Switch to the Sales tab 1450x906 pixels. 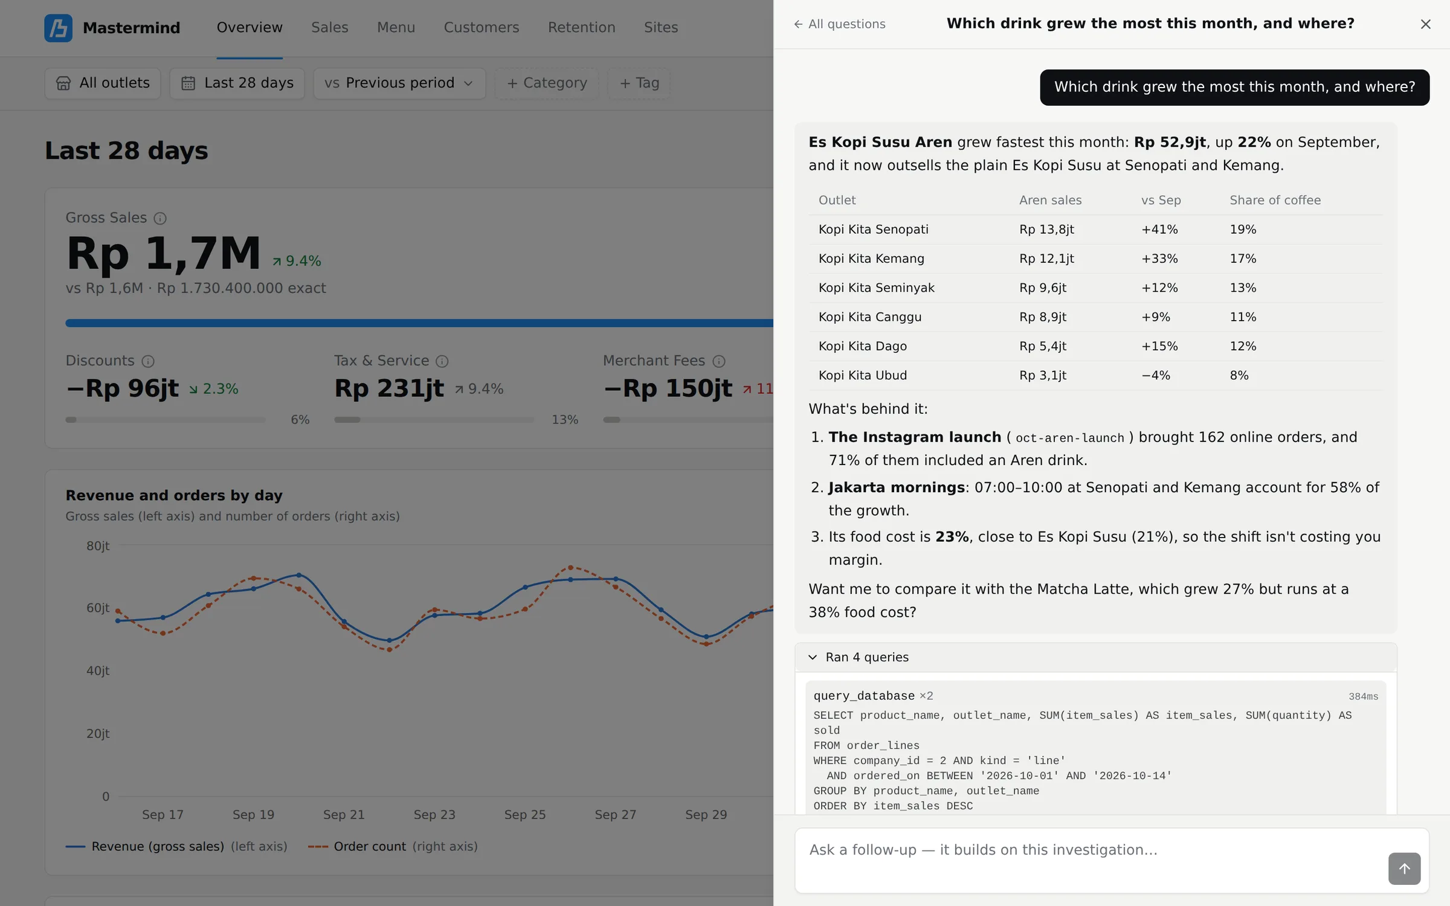pos(330,28)
